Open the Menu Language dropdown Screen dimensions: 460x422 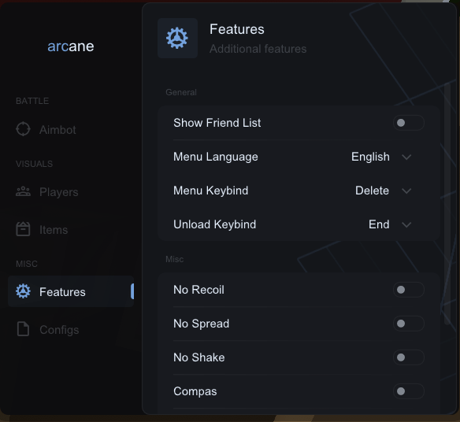(x=381, y=157)
